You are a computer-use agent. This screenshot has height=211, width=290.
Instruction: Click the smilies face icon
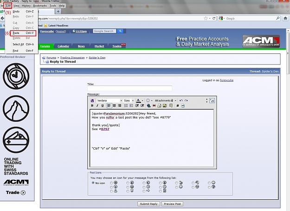pyautogui.click(x=148, y=100)
